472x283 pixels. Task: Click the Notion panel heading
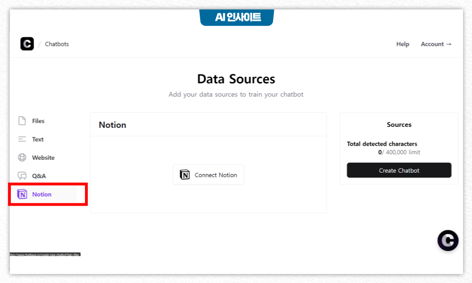click(x=113, y=125)
